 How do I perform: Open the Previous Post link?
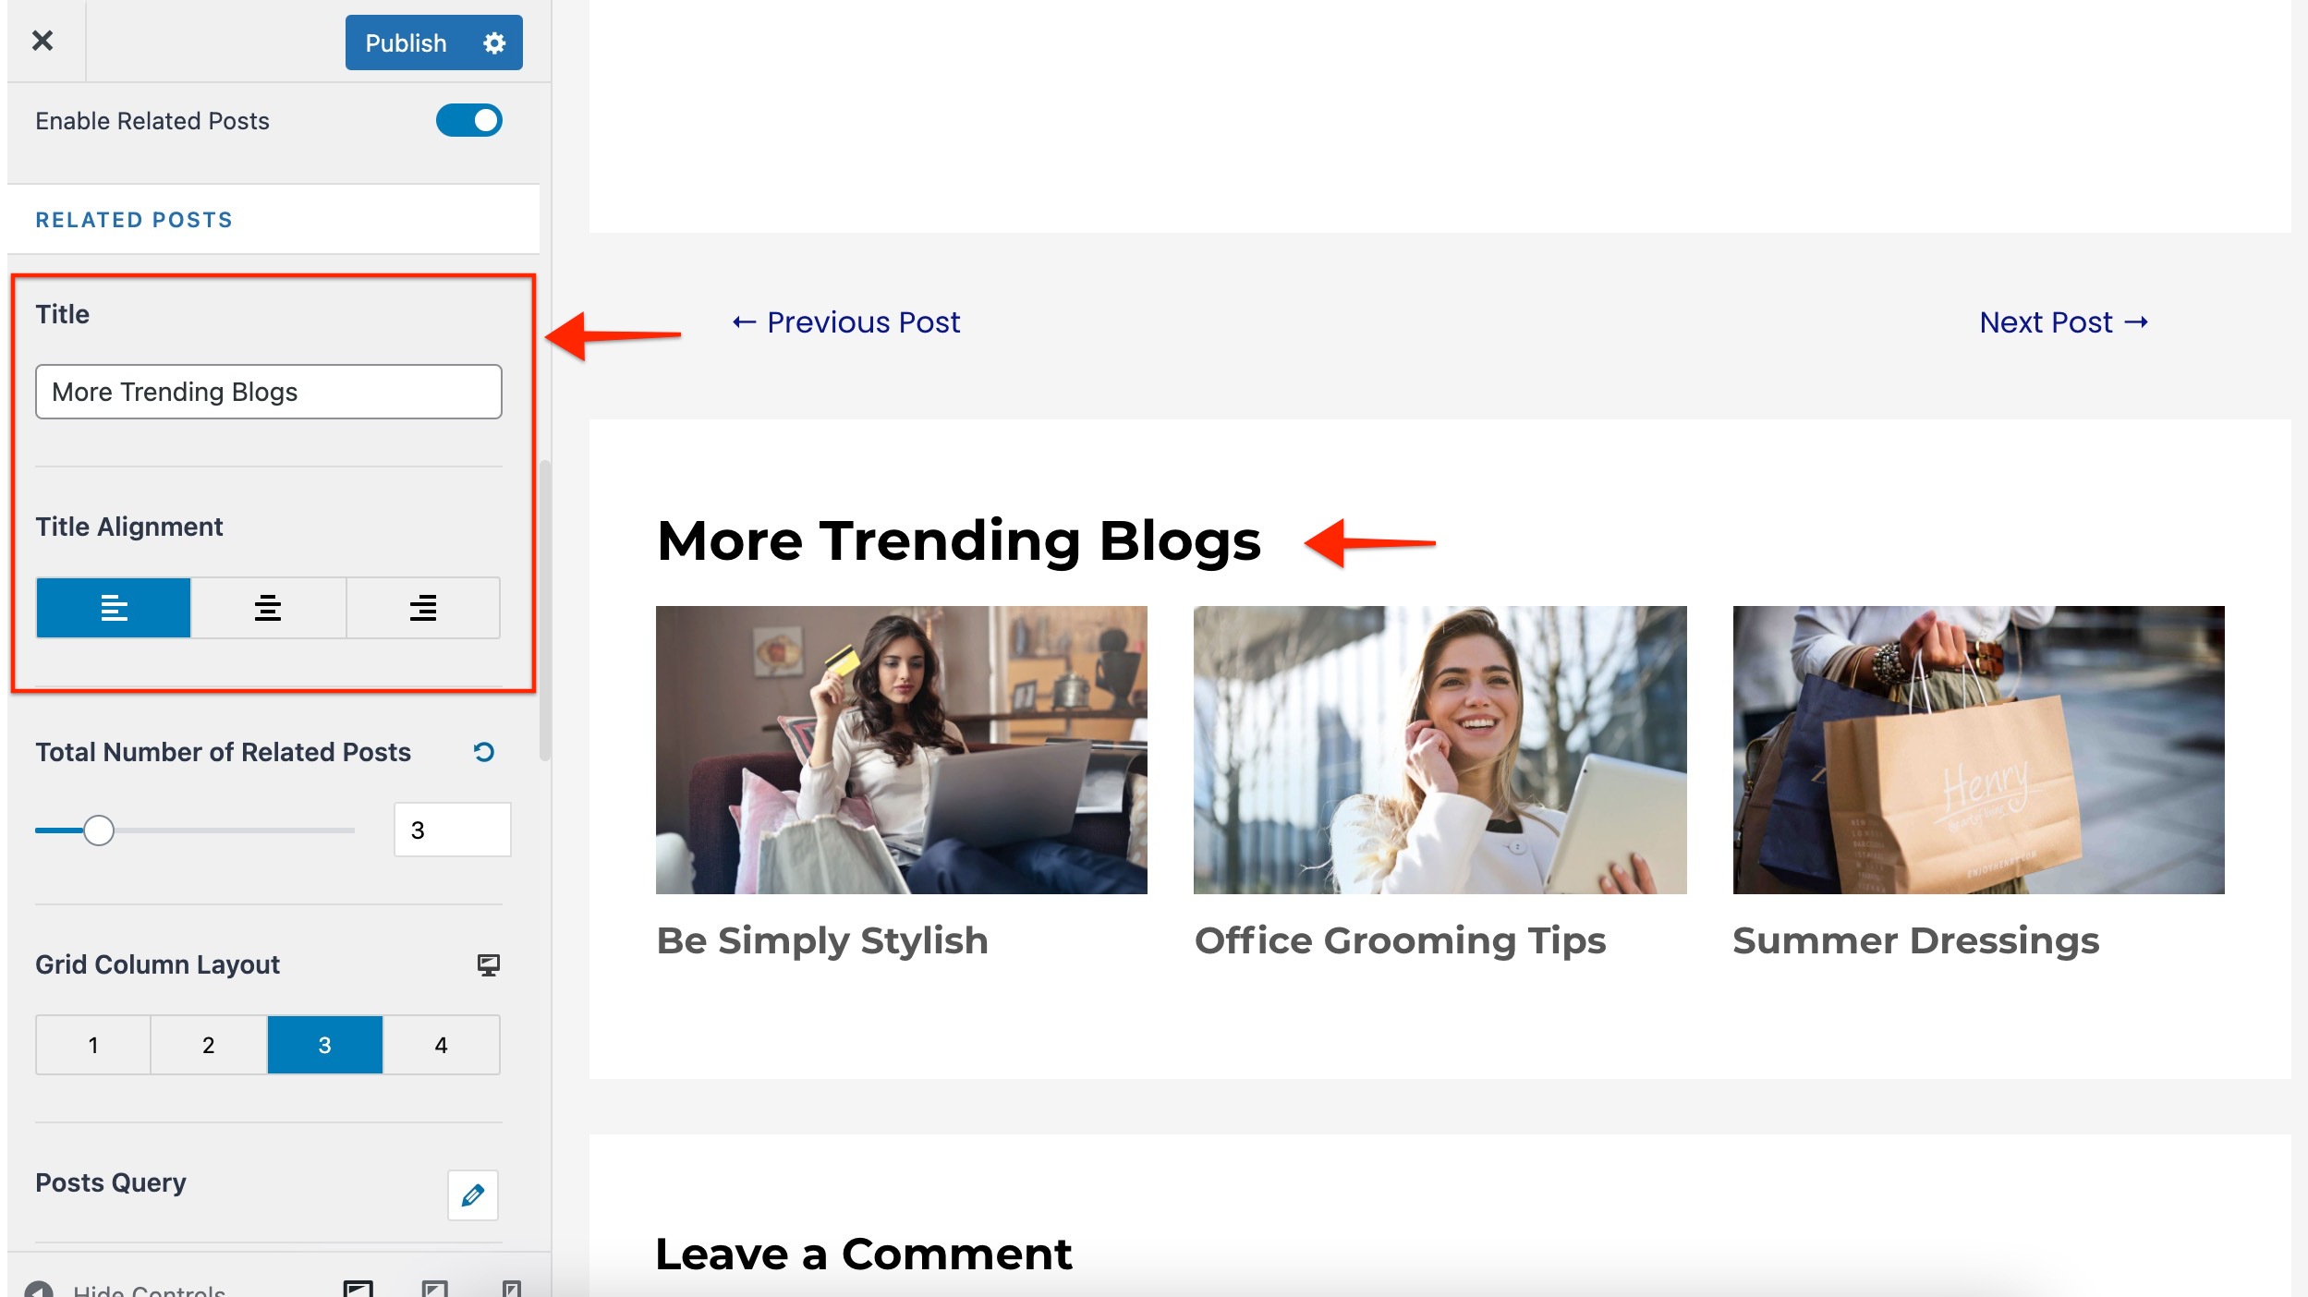point(845,321)
